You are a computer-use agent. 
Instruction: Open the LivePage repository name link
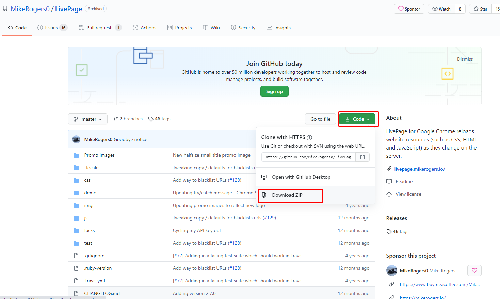click(68, 9)
